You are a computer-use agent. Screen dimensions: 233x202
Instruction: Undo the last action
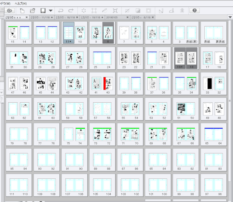(x=61, y=10)
